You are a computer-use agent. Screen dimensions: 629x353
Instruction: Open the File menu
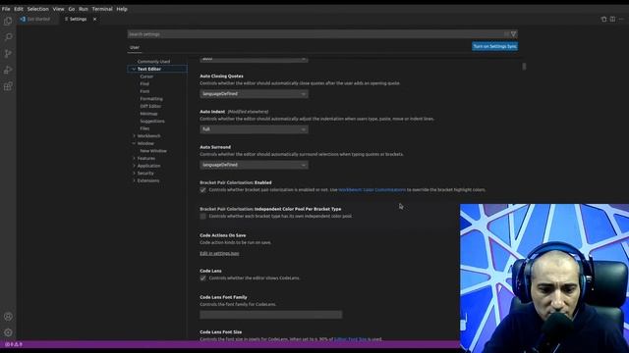click(x=6, y=9)
